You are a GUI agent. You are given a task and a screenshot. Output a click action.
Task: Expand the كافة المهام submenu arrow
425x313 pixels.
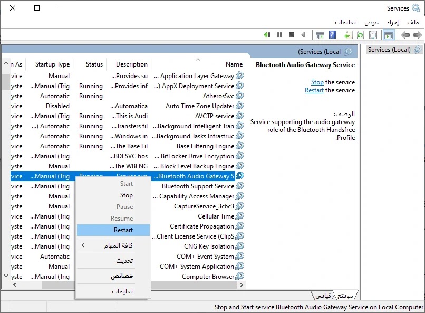pyautogui.click(x=83, y=245)
